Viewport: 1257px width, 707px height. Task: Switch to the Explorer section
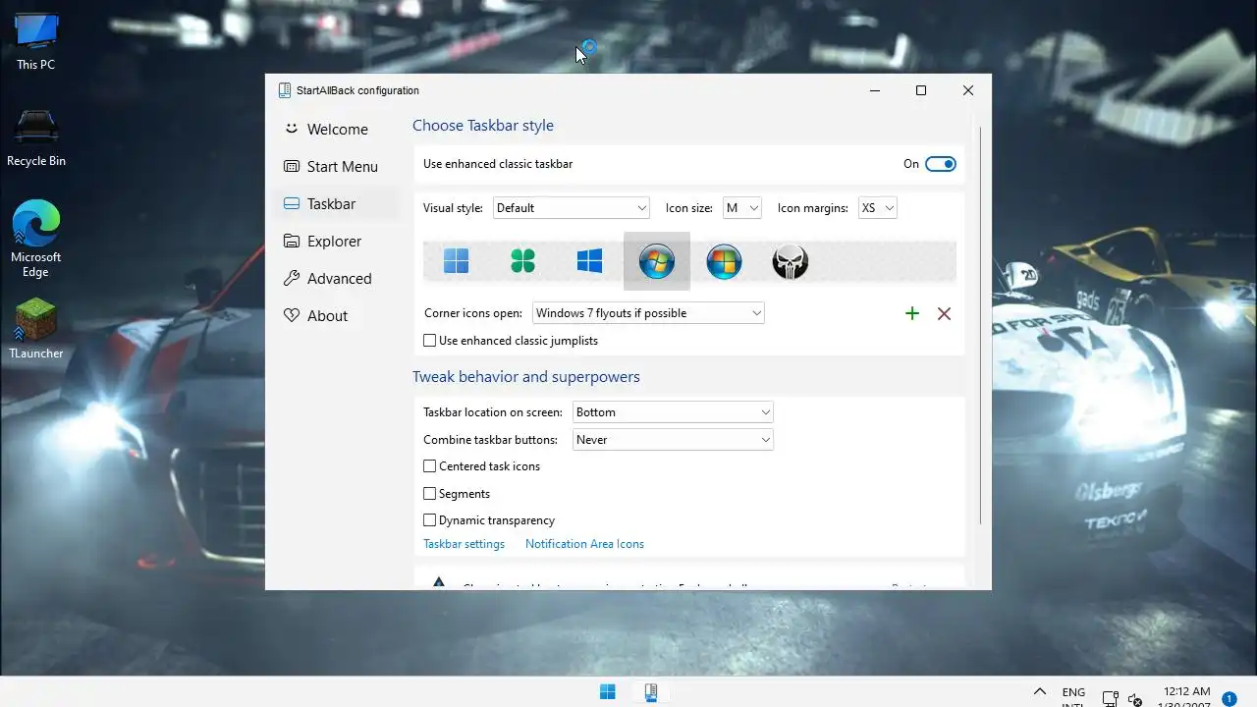[x=337, y=242]
